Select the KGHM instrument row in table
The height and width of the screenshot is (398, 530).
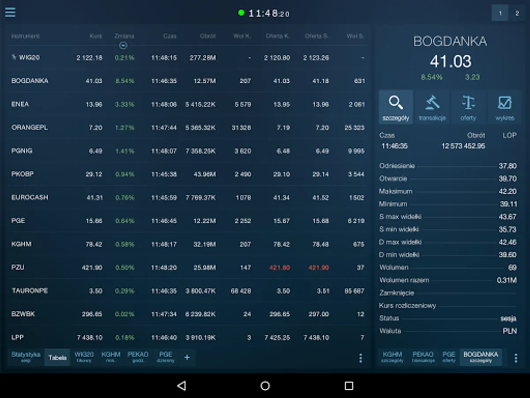coord(188,244)
